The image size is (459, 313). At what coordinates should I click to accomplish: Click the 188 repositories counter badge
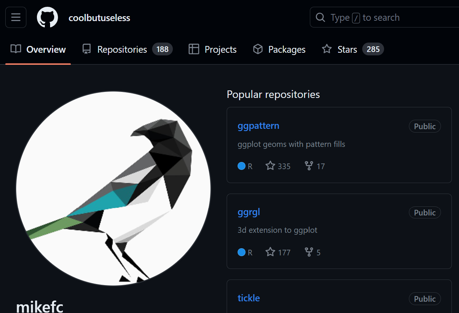coord(162,49)
